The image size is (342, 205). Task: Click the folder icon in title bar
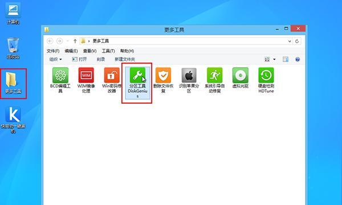[47, 30]
